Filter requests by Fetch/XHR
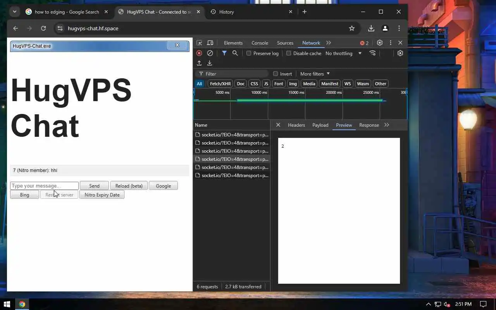Viewport: 496px width, 310px height. 220,84
